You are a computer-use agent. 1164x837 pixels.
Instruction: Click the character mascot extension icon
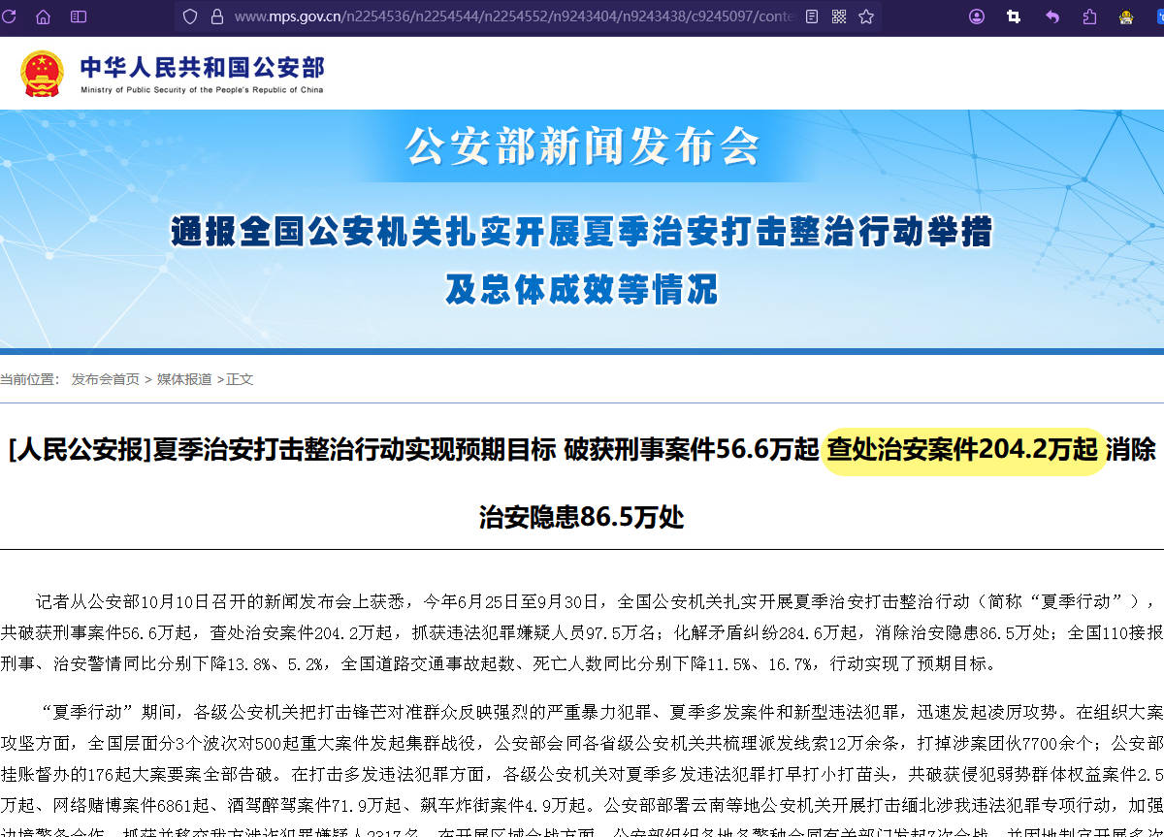tap(1124, 16)
